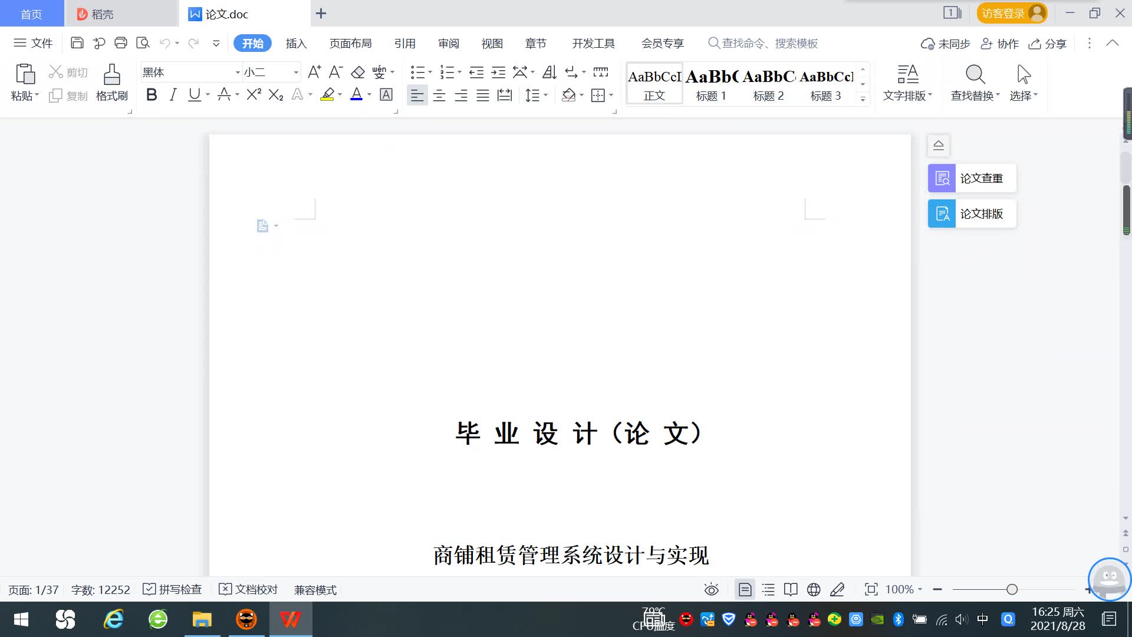This screenshot has height=637, width=1132.
Task: Click the increase font size icon
Action: click(x=314, y=73)
